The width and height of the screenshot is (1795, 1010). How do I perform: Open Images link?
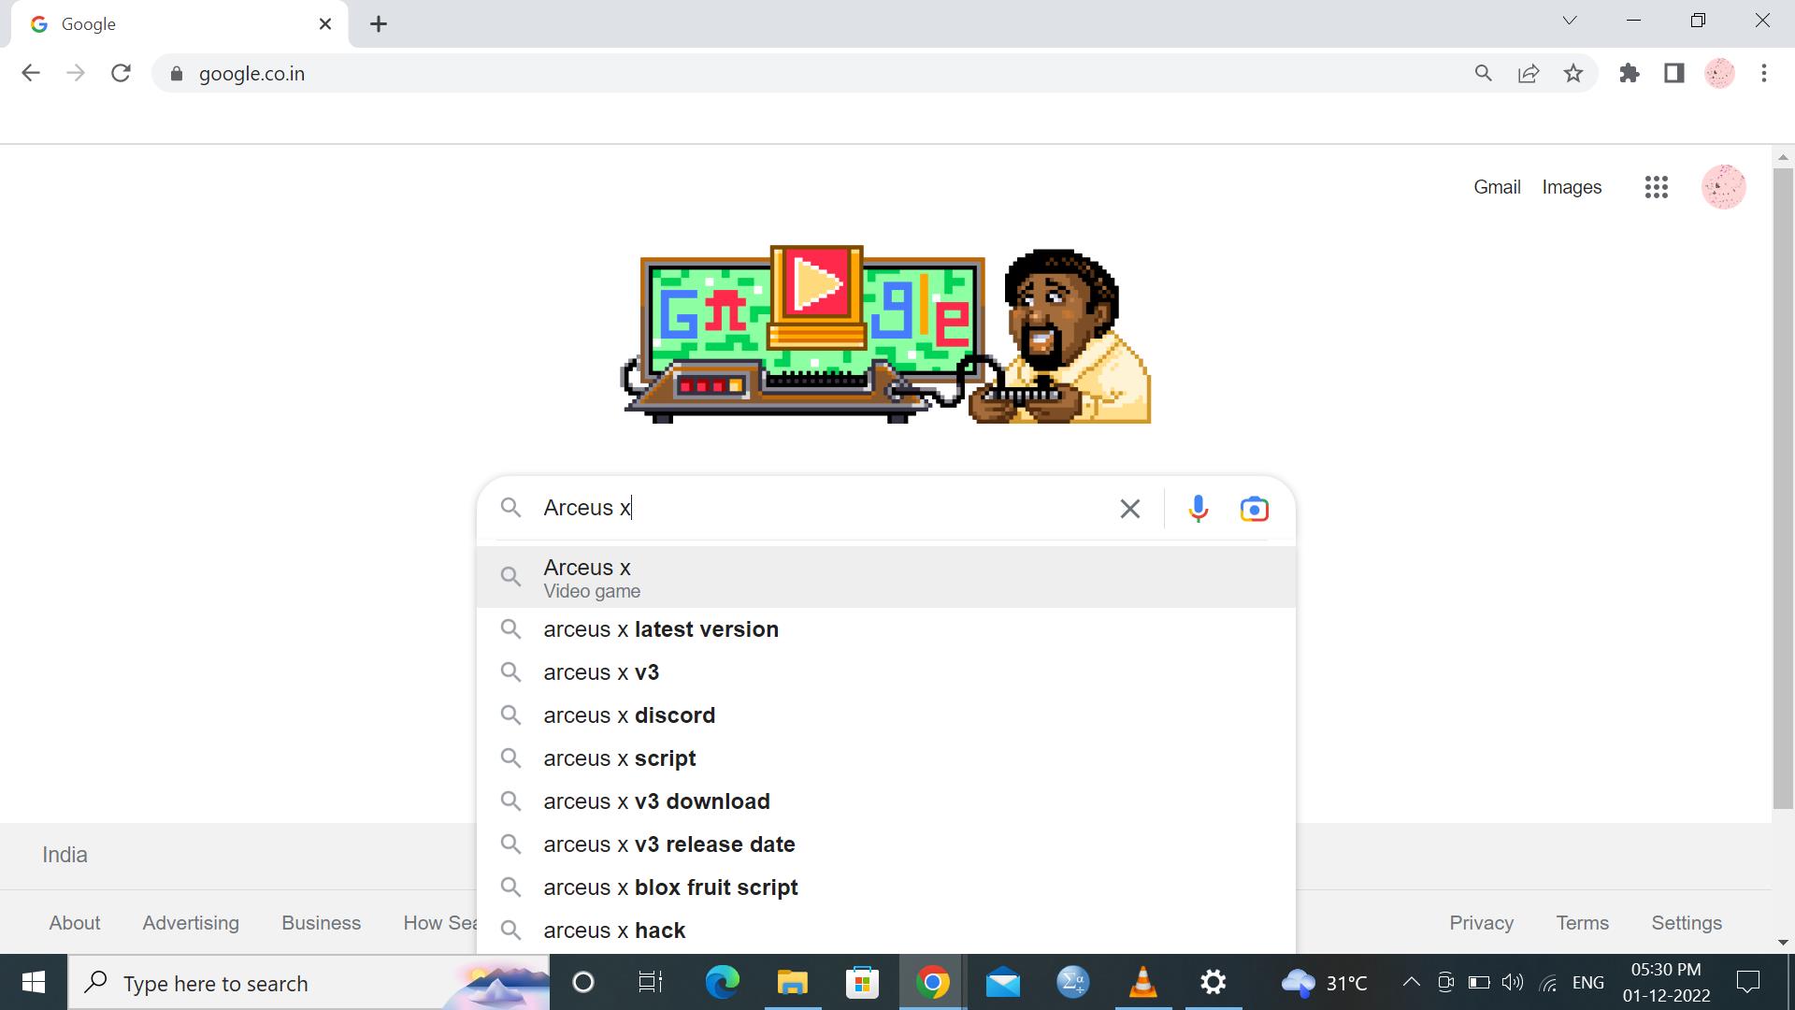(1572, 187)
